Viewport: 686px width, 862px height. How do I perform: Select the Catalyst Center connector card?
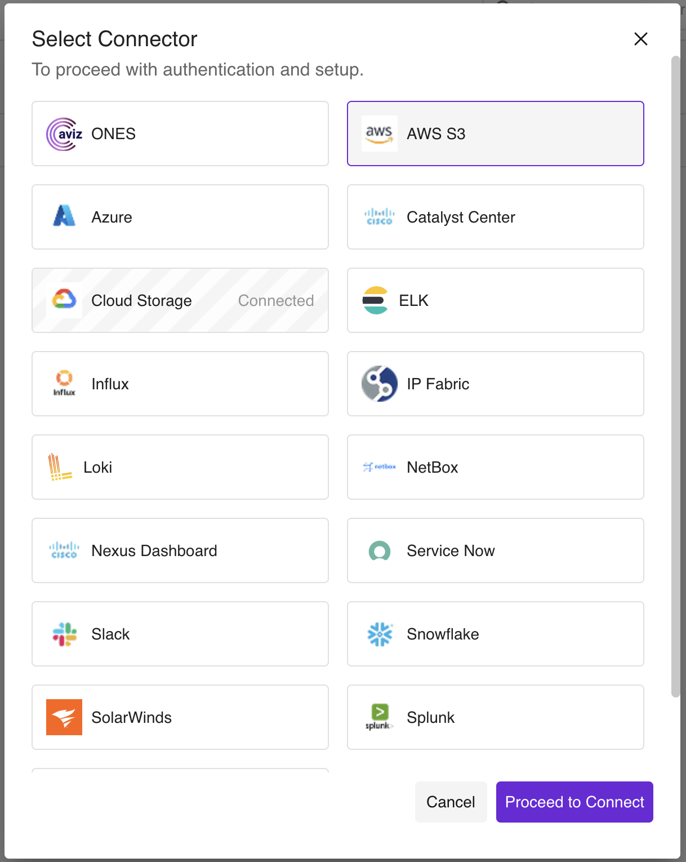click(495, 217)
